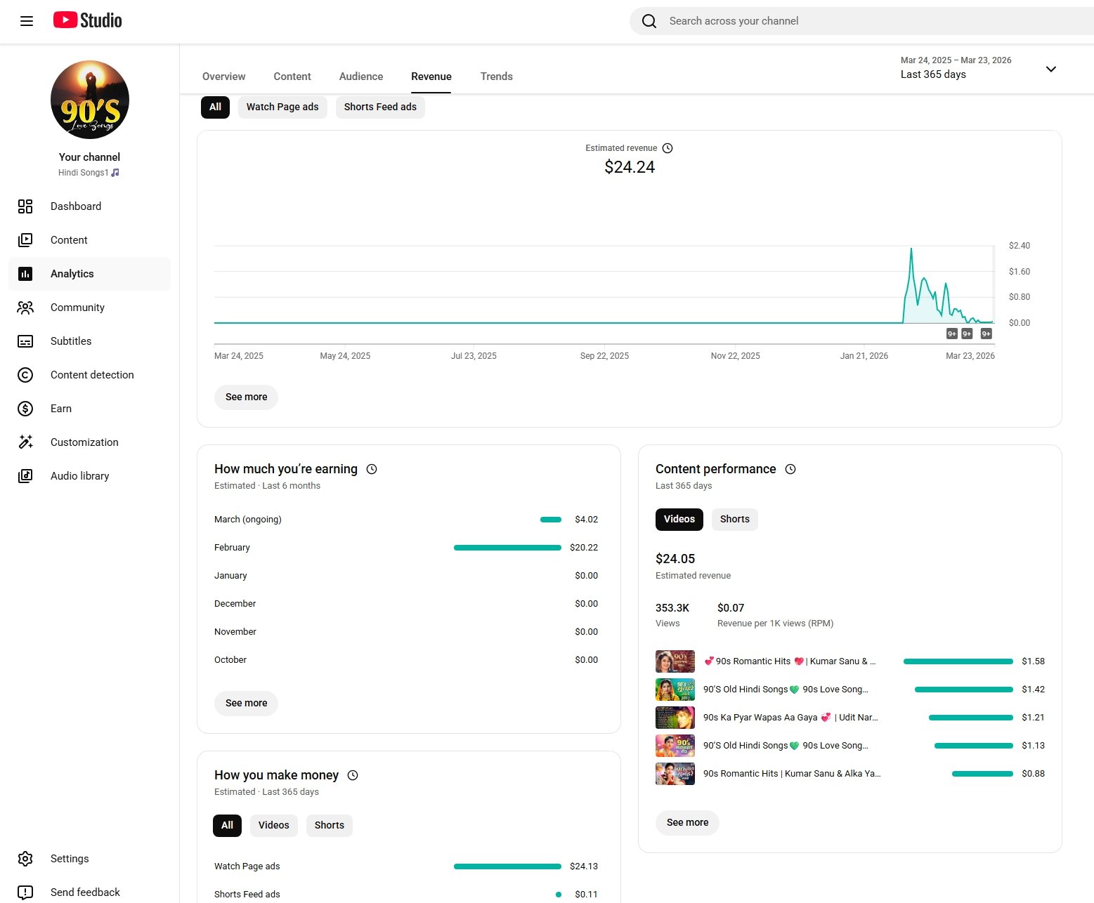1094x903 pixels.
Task: Click See more under monthly earnings
Action: click(x=246, y=703)
